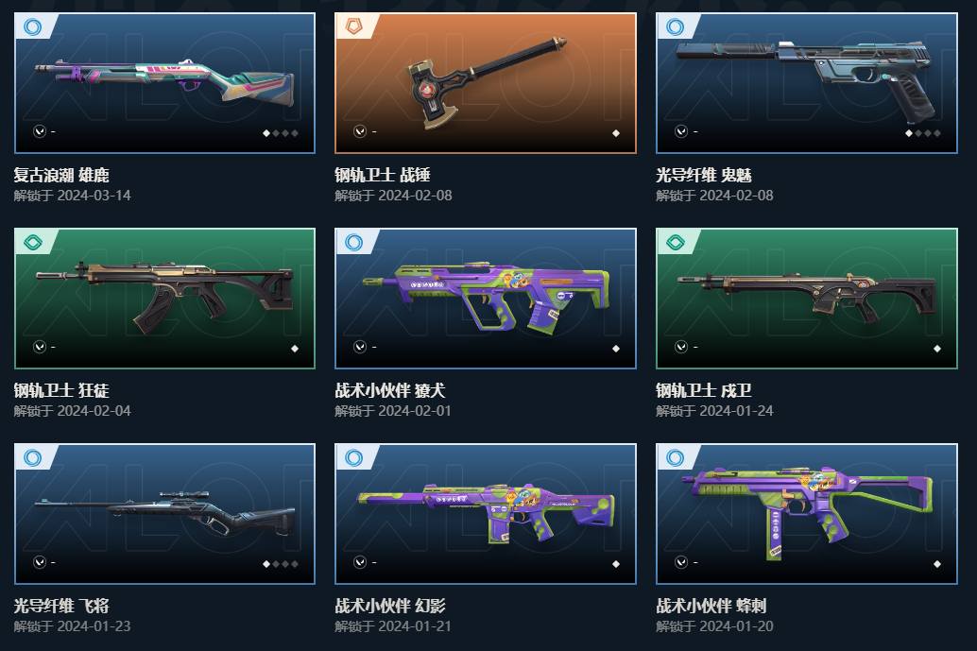Viewport: 977px width, 651px height.
Task: Click the circular chevron icon on 复古浪潮 雄鹿 card
Action: coord(40,131)
